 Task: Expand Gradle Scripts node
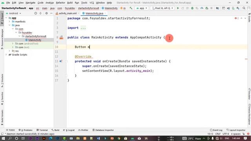[6, 54]
